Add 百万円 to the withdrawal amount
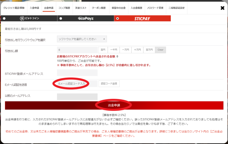The image size is (228, 144). pyautogui.click(x=149, y=50)
